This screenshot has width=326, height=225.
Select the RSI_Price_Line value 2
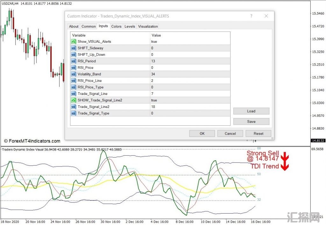(152, 81)
